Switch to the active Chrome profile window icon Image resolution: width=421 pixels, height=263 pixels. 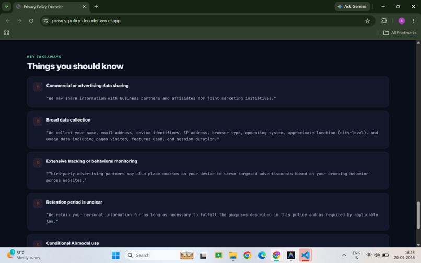pyautogui.click(x=276, y=255)
